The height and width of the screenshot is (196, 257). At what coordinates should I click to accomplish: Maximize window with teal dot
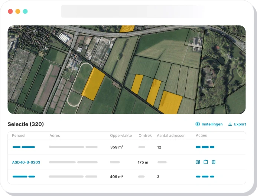[25, 11]
